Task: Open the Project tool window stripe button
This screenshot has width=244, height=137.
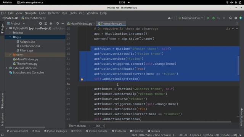Action: pos(2,28)
